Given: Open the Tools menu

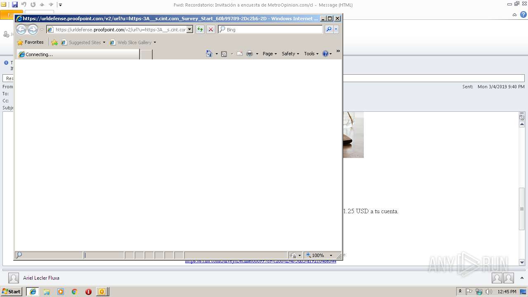Looking at the screenshot, I should (311, 54).
